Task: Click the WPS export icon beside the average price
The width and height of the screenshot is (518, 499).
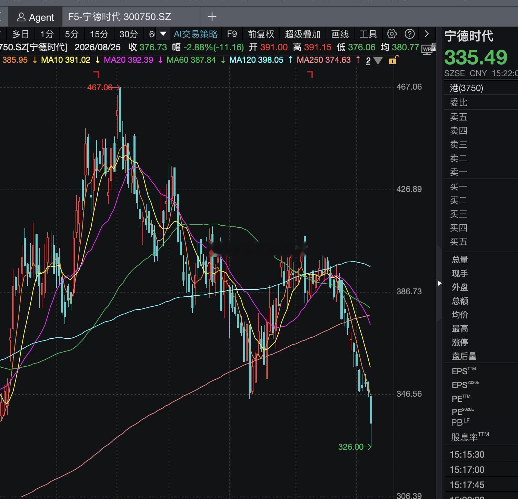Action: point(427,49)
